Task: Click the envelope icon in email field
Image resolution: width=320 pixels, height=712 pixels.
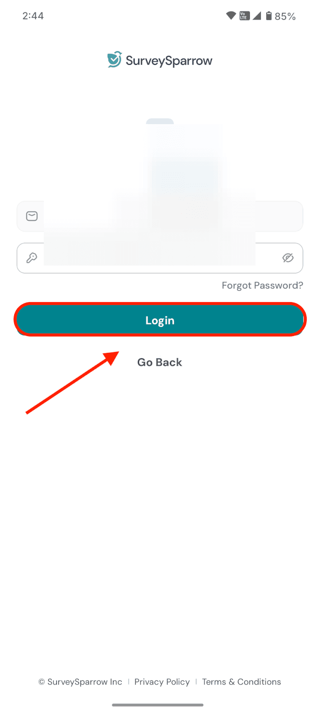Action: coord(32,216)
